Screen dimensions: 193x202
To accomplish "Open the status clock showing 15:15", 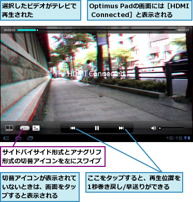I will (x=174, y=138).
